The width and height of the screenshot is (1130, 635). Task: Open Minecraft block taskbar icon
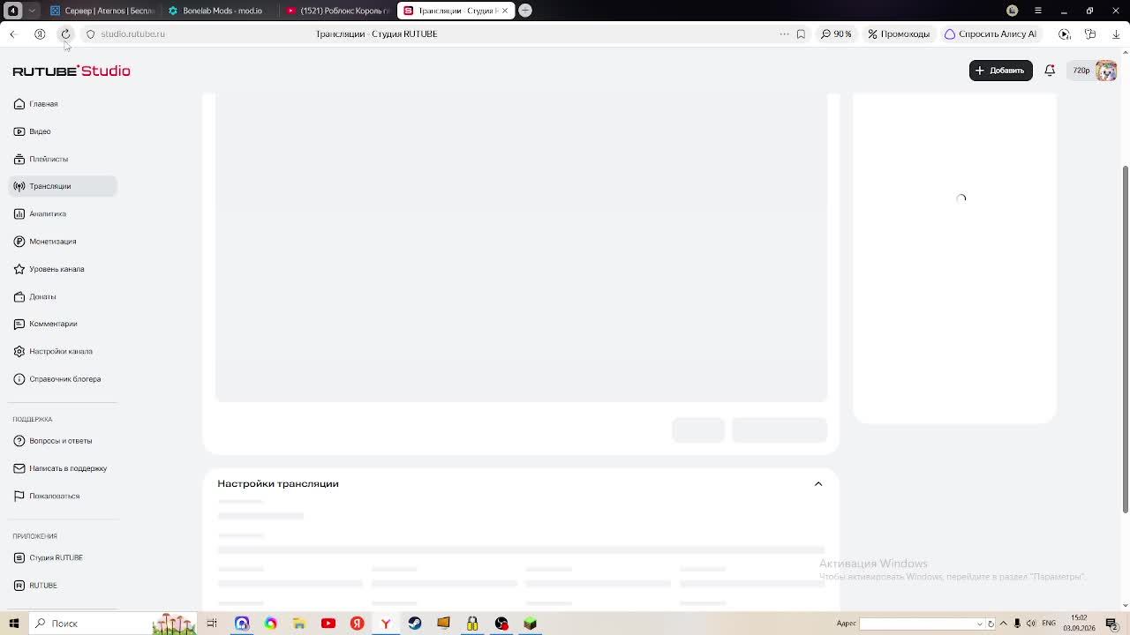[x=531, y=624]
